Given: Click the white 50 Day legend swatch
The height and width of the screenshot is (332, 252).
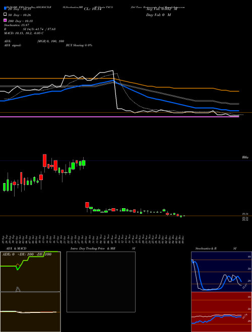Looking at the screenshot, I should (x=6, y=14).
